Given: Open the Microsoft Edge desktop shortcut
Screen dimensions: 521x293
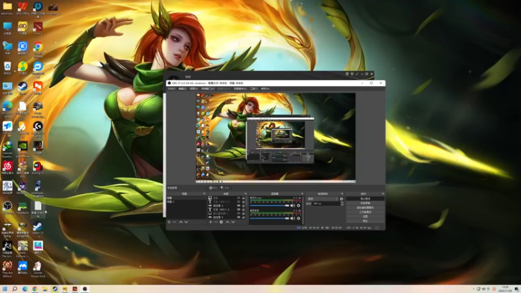Looking at the screenshot, I should click(7, 109).
